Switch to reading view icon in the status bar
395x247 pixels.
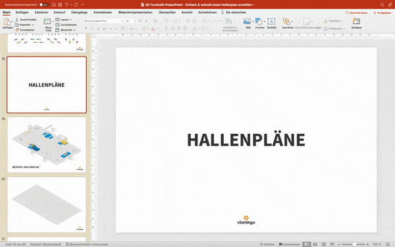pyautogui.click(x=324, y=244)
